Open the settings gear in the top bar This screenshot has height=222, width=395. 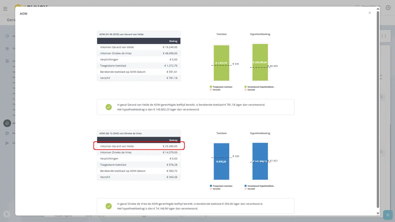[387, 8]
